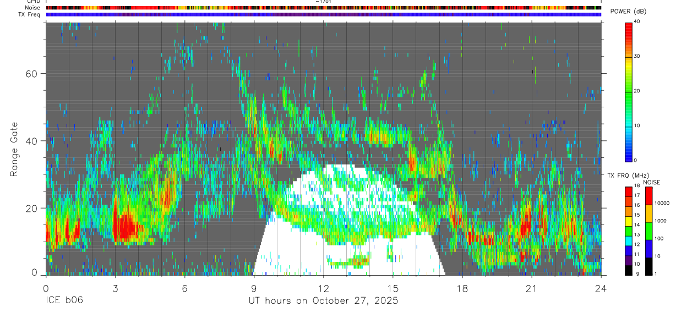Image resolution: width=676 pixels, height=312 pixels.
Task: Click the 10000 noise scale label
Action: (662, 203)
